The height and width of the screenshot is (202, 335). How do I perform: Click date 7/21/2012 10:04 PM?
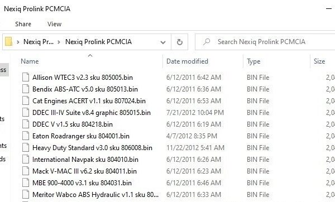(195, 113)
